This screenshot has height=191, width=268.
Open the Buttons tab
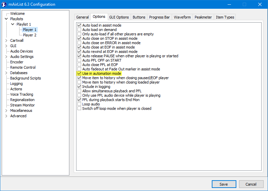coord(139,17)
